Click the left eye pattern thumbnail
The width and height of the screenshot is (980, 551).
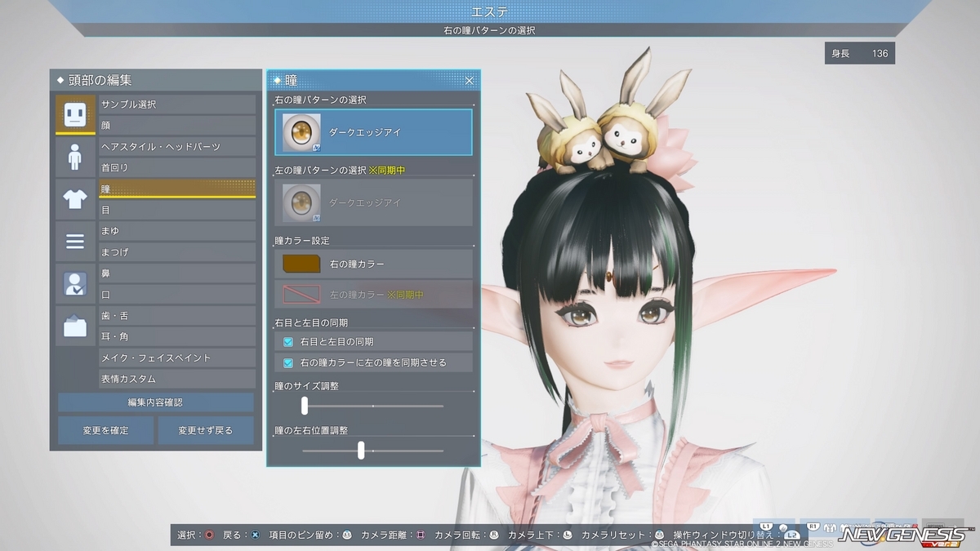tap(301, 202)
